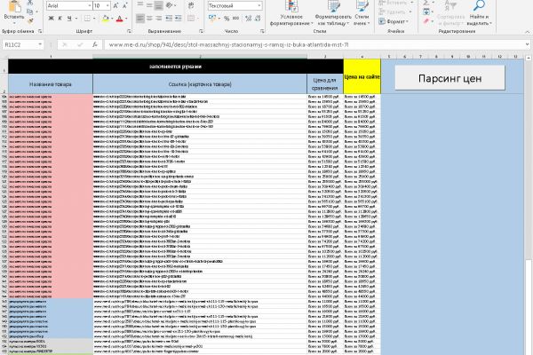533x355 pixels.
Task: Click the Name Box showing R11C2
Action: (23, 44)
